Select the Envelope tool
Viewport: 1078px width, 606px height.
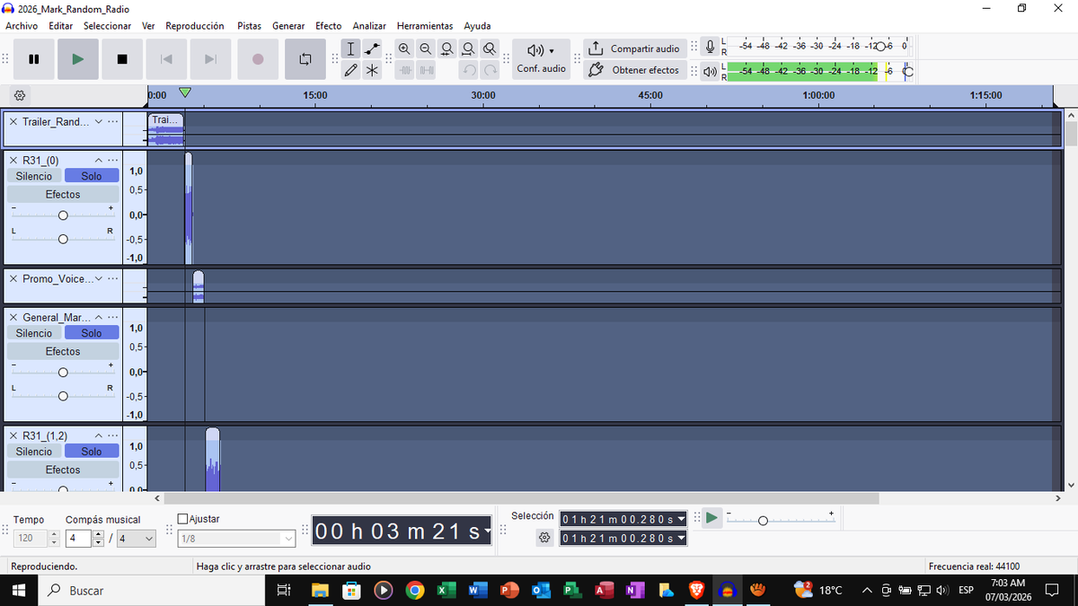tap(372, 48)
